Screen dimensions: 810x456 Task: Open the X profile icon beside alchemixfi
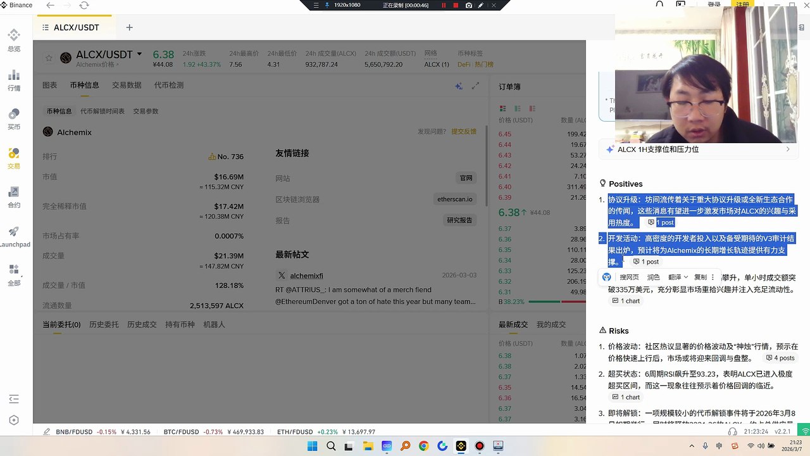point(282,275)
